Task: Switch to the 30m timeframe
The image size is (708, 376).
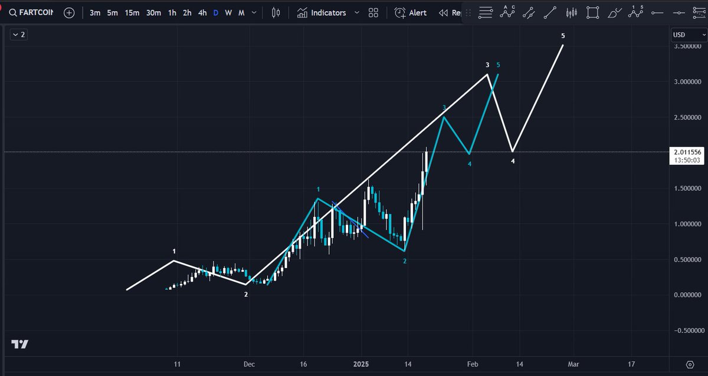Action: 153,12
